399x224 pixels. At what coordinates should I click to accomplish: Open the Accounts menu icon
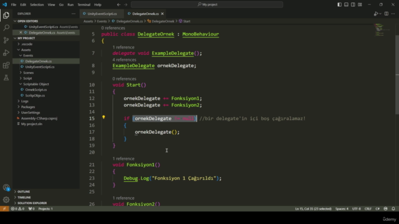coord(6,187)
